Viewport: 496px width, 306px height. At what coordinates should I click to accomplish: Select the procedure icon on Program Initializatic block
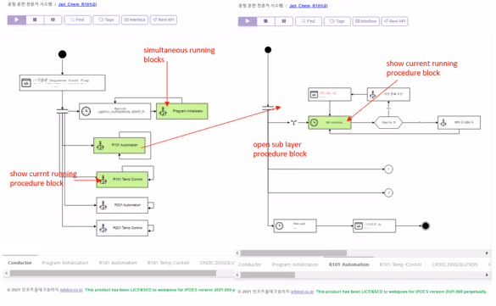point(163,111)
